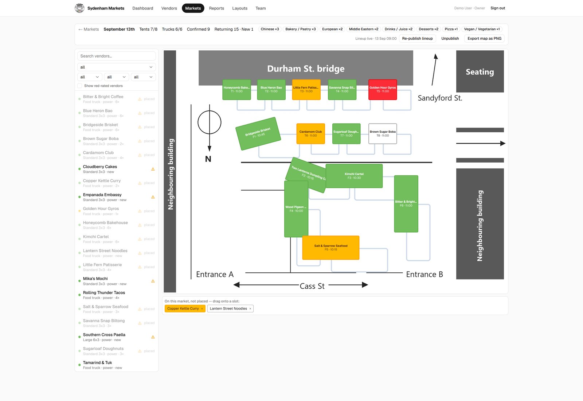Click the Bakery / Pastry ×3 tag
Viewport: 583px width, 401px height.
301,29
